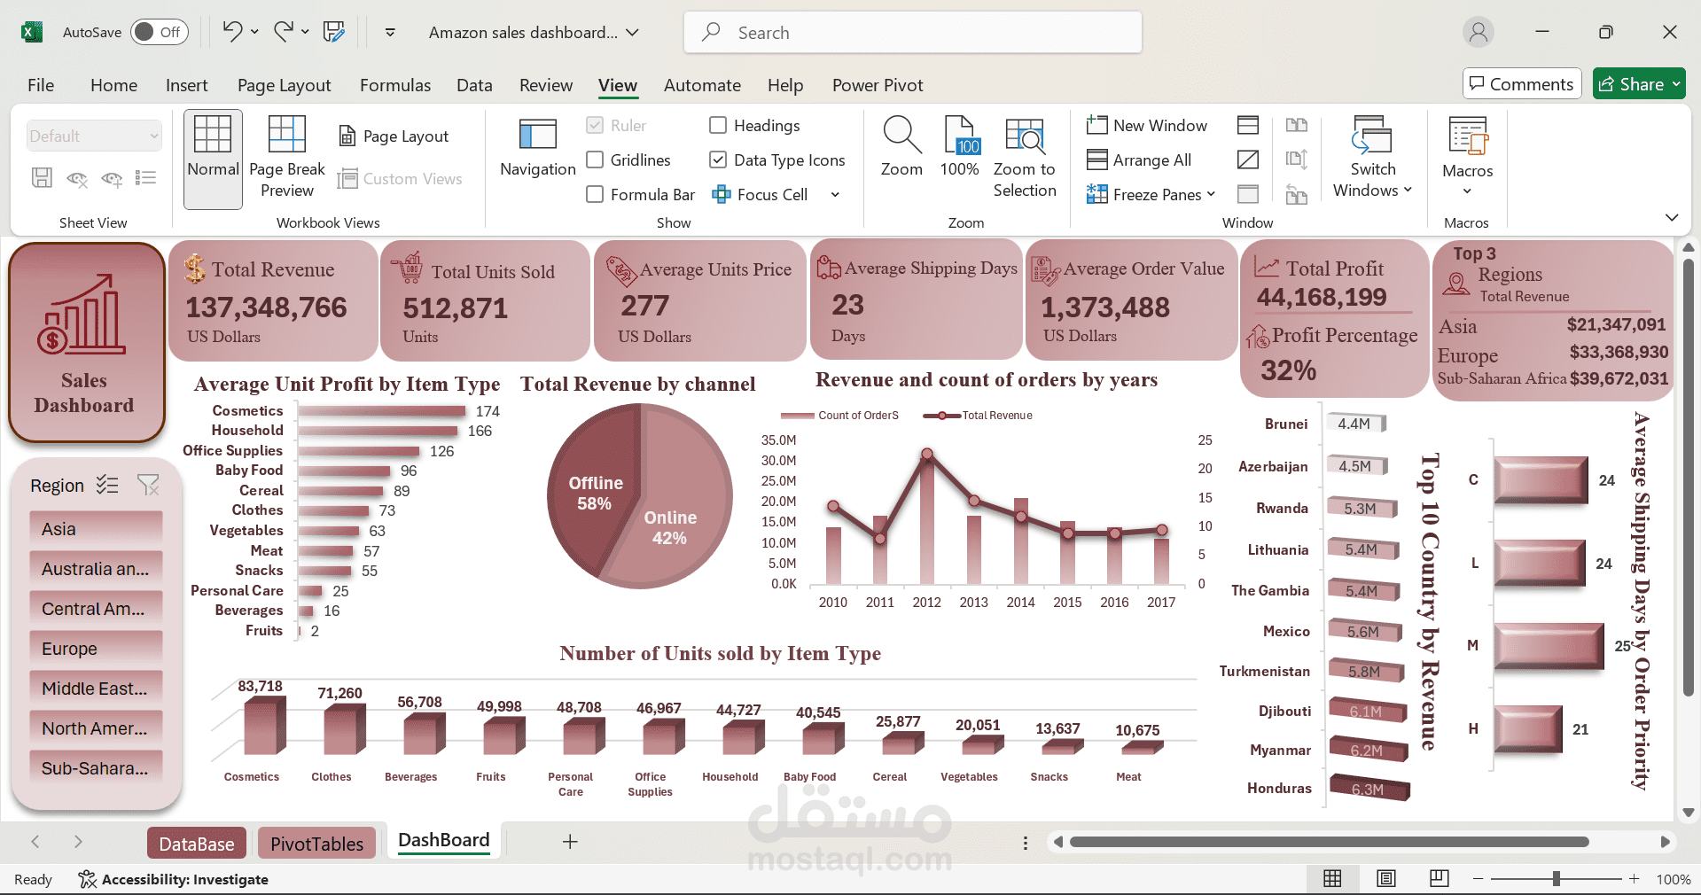
Task: Open the File menu
Action: click(41, 85)
